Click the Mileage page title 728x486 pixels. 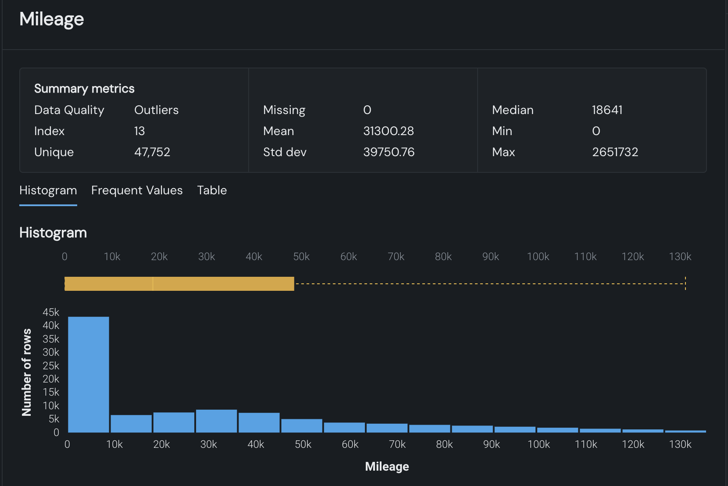tap(51, 19)
